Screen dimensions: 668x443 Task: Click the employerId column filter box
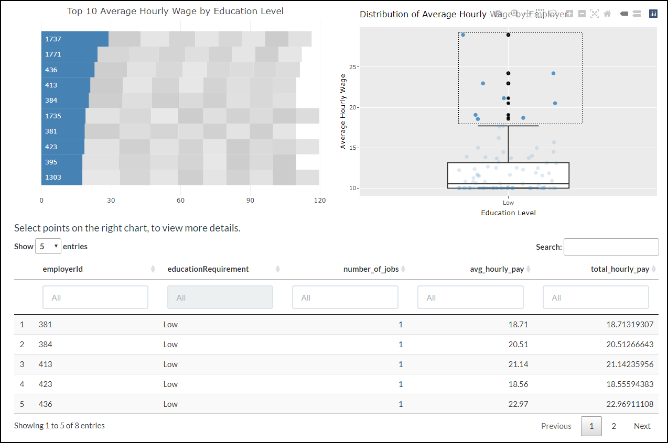(95, 297)
